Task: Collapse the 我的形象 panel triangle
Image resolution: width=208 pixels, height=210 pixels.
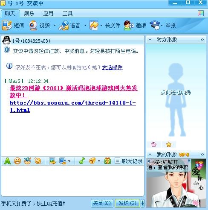Action: coord(150,155)
